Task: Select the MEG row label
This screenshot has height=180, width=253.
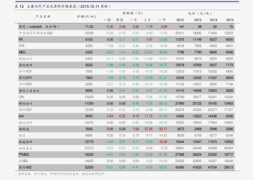Action: [x=22, y=52]
